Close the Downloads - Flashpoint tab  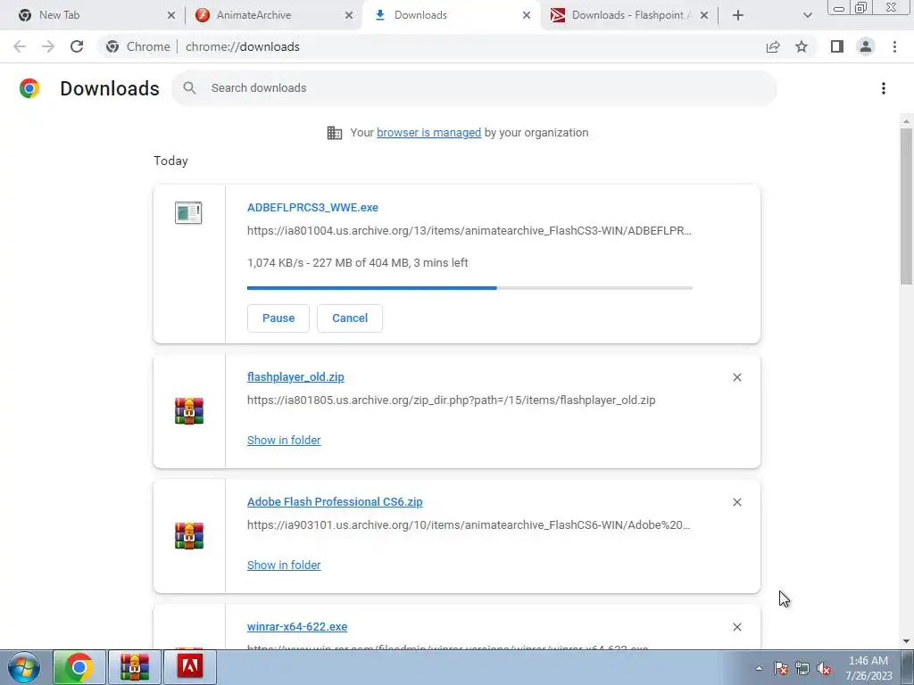point(704,15)
